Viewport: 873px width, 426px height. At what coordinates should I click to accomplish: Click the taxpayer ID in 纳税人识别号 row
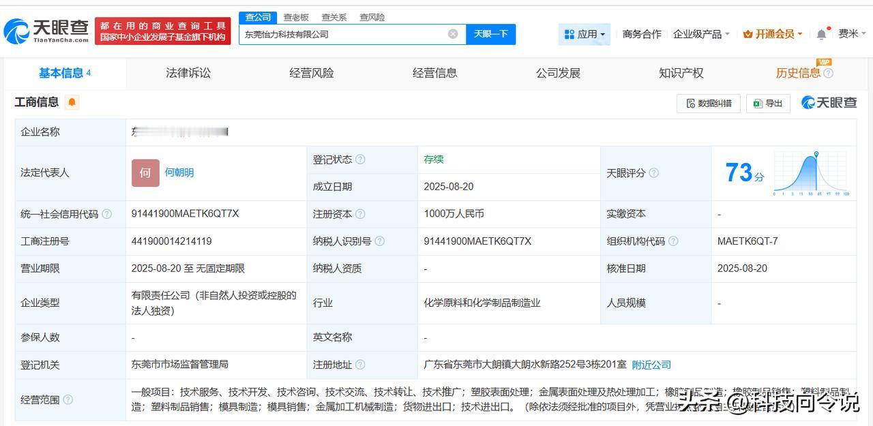point(477,241)
